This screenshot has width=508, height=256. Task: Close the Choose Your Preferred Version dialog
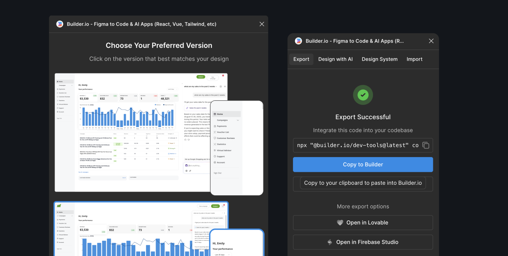(262, 24)
